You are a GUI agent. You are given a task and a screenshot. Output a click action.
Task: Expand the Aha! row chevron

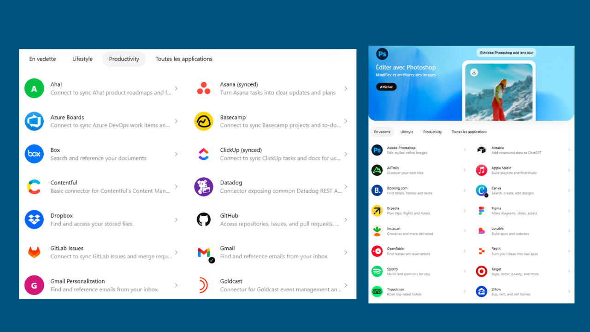coord(176,89)
